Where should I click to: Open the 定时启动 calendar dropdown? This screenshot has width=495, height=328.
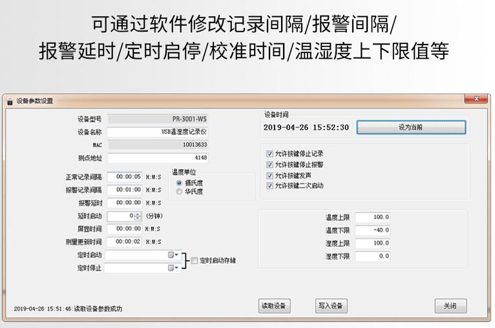[173, 255]
